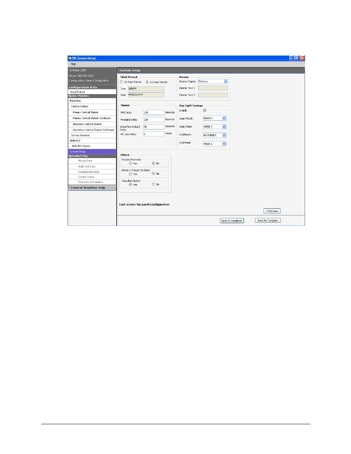Select Reporting in sidebar

(92, 101)
